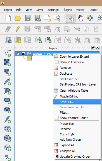This screenshot has height=161, width=102.
Task: Open GRASS tools wrench icon
Action: [x=77, y=40]
